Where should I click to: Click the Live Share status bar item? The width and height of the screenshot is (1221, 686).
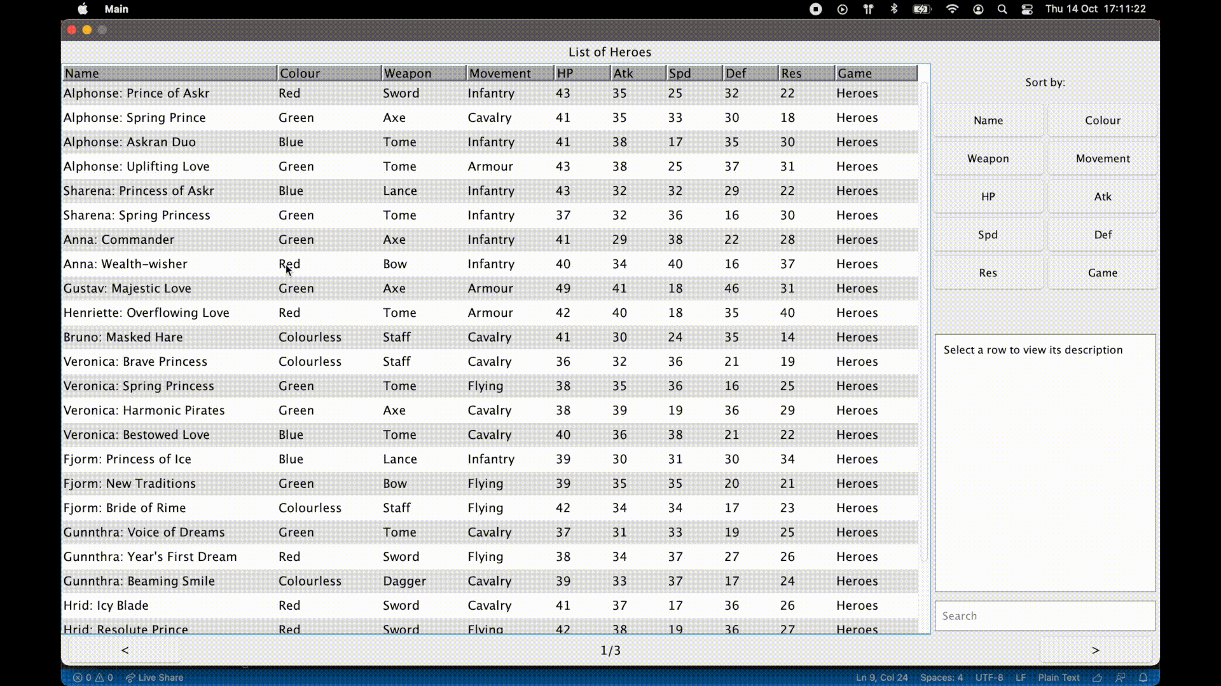(x=155, y=678)
